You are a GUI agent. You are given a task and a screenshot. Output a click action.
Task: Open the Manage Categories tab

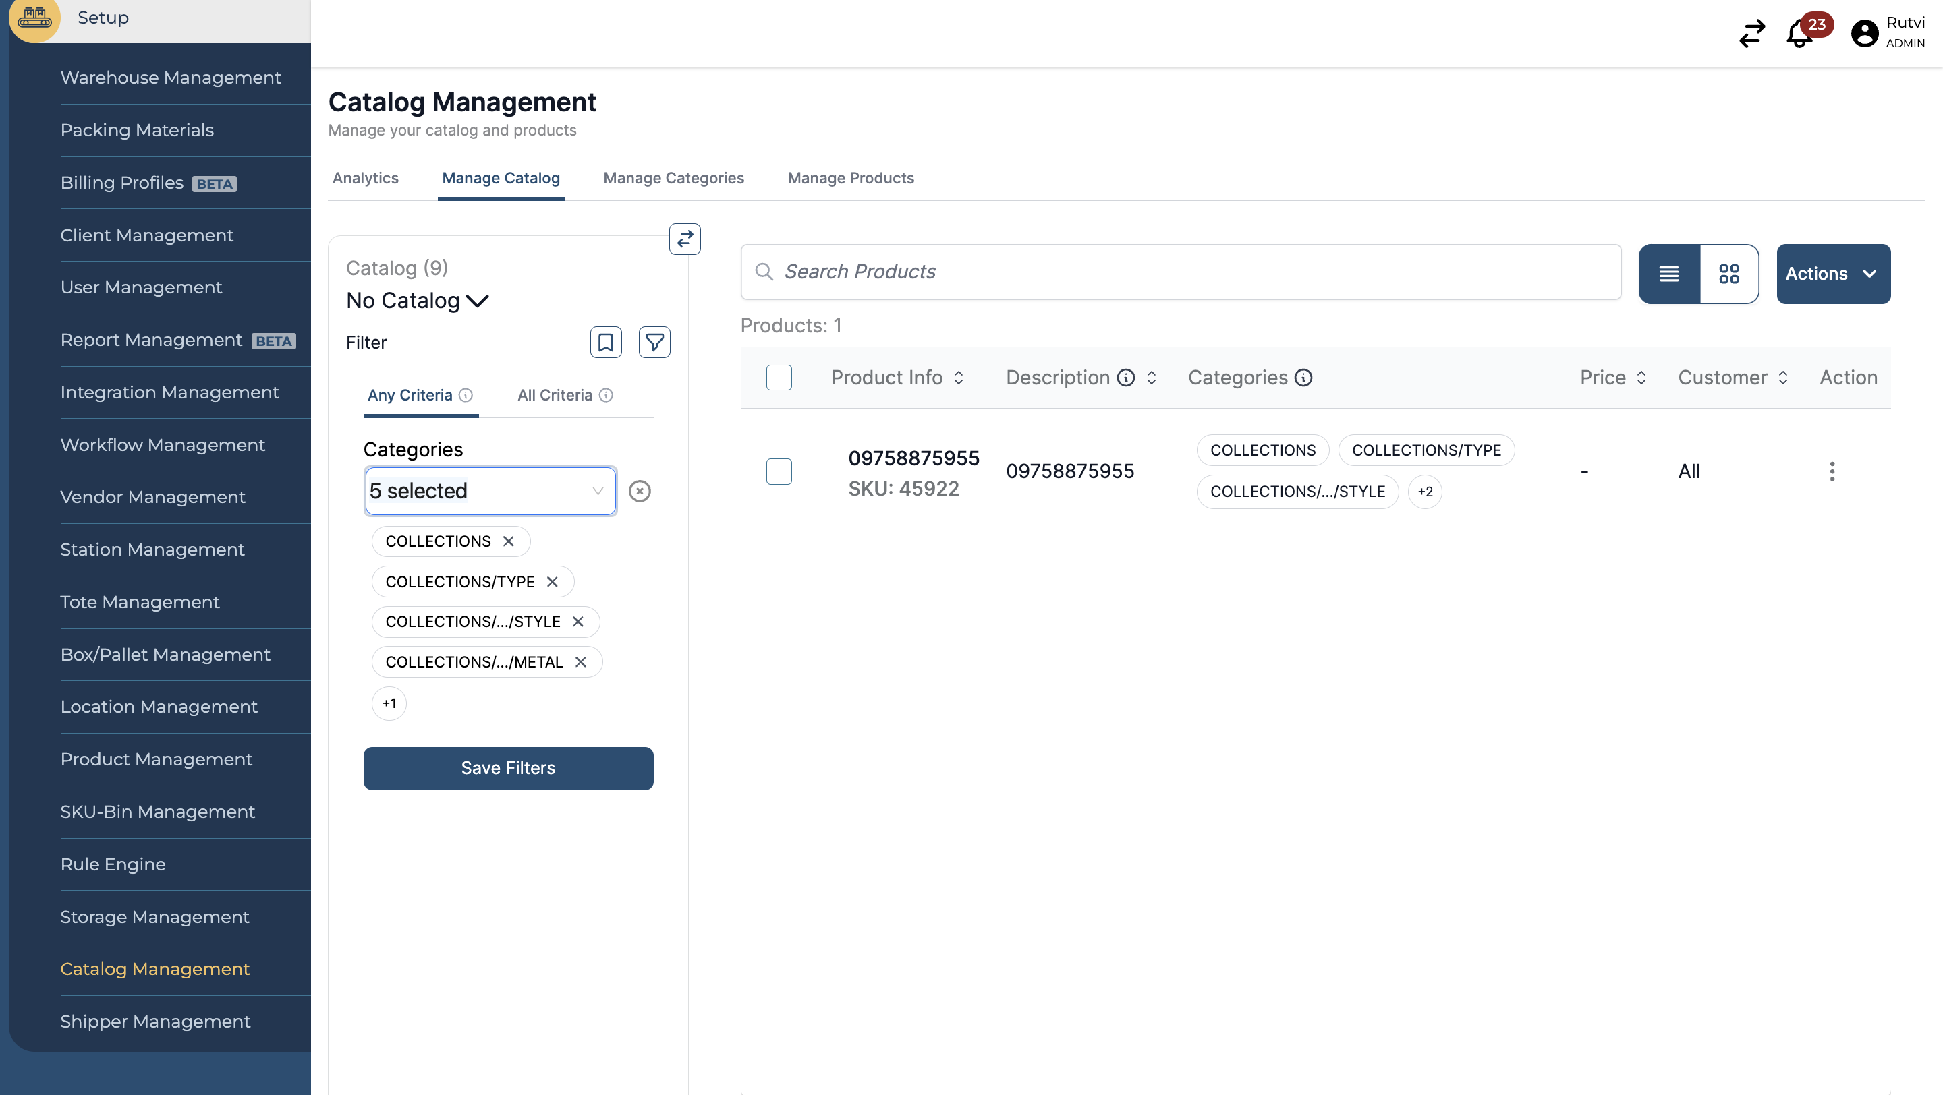[x=673, y=178]
